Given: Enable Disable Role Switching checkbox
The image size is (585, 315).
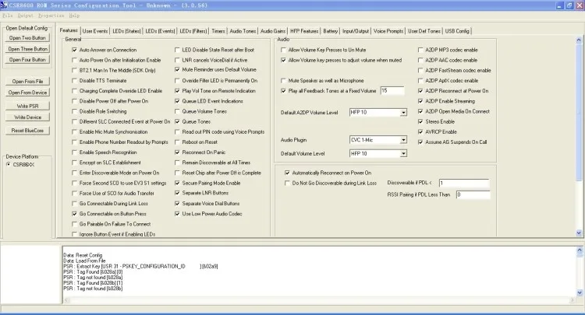Looking at the screenshot, I should pyautogui.click(x=75, y=111).
